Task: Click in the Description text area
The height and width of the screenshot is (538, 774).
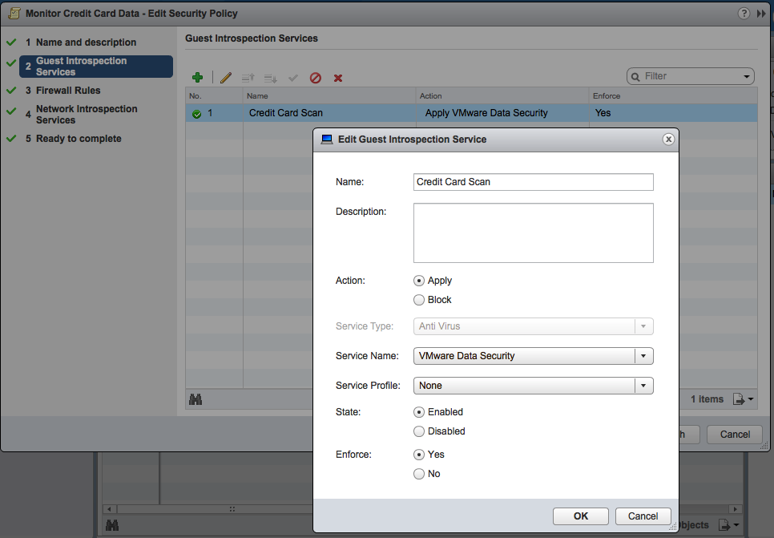Action: 533,233
